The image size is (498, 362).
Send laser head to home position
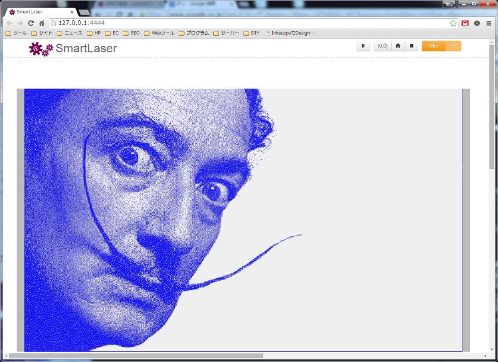pos(398,46)
